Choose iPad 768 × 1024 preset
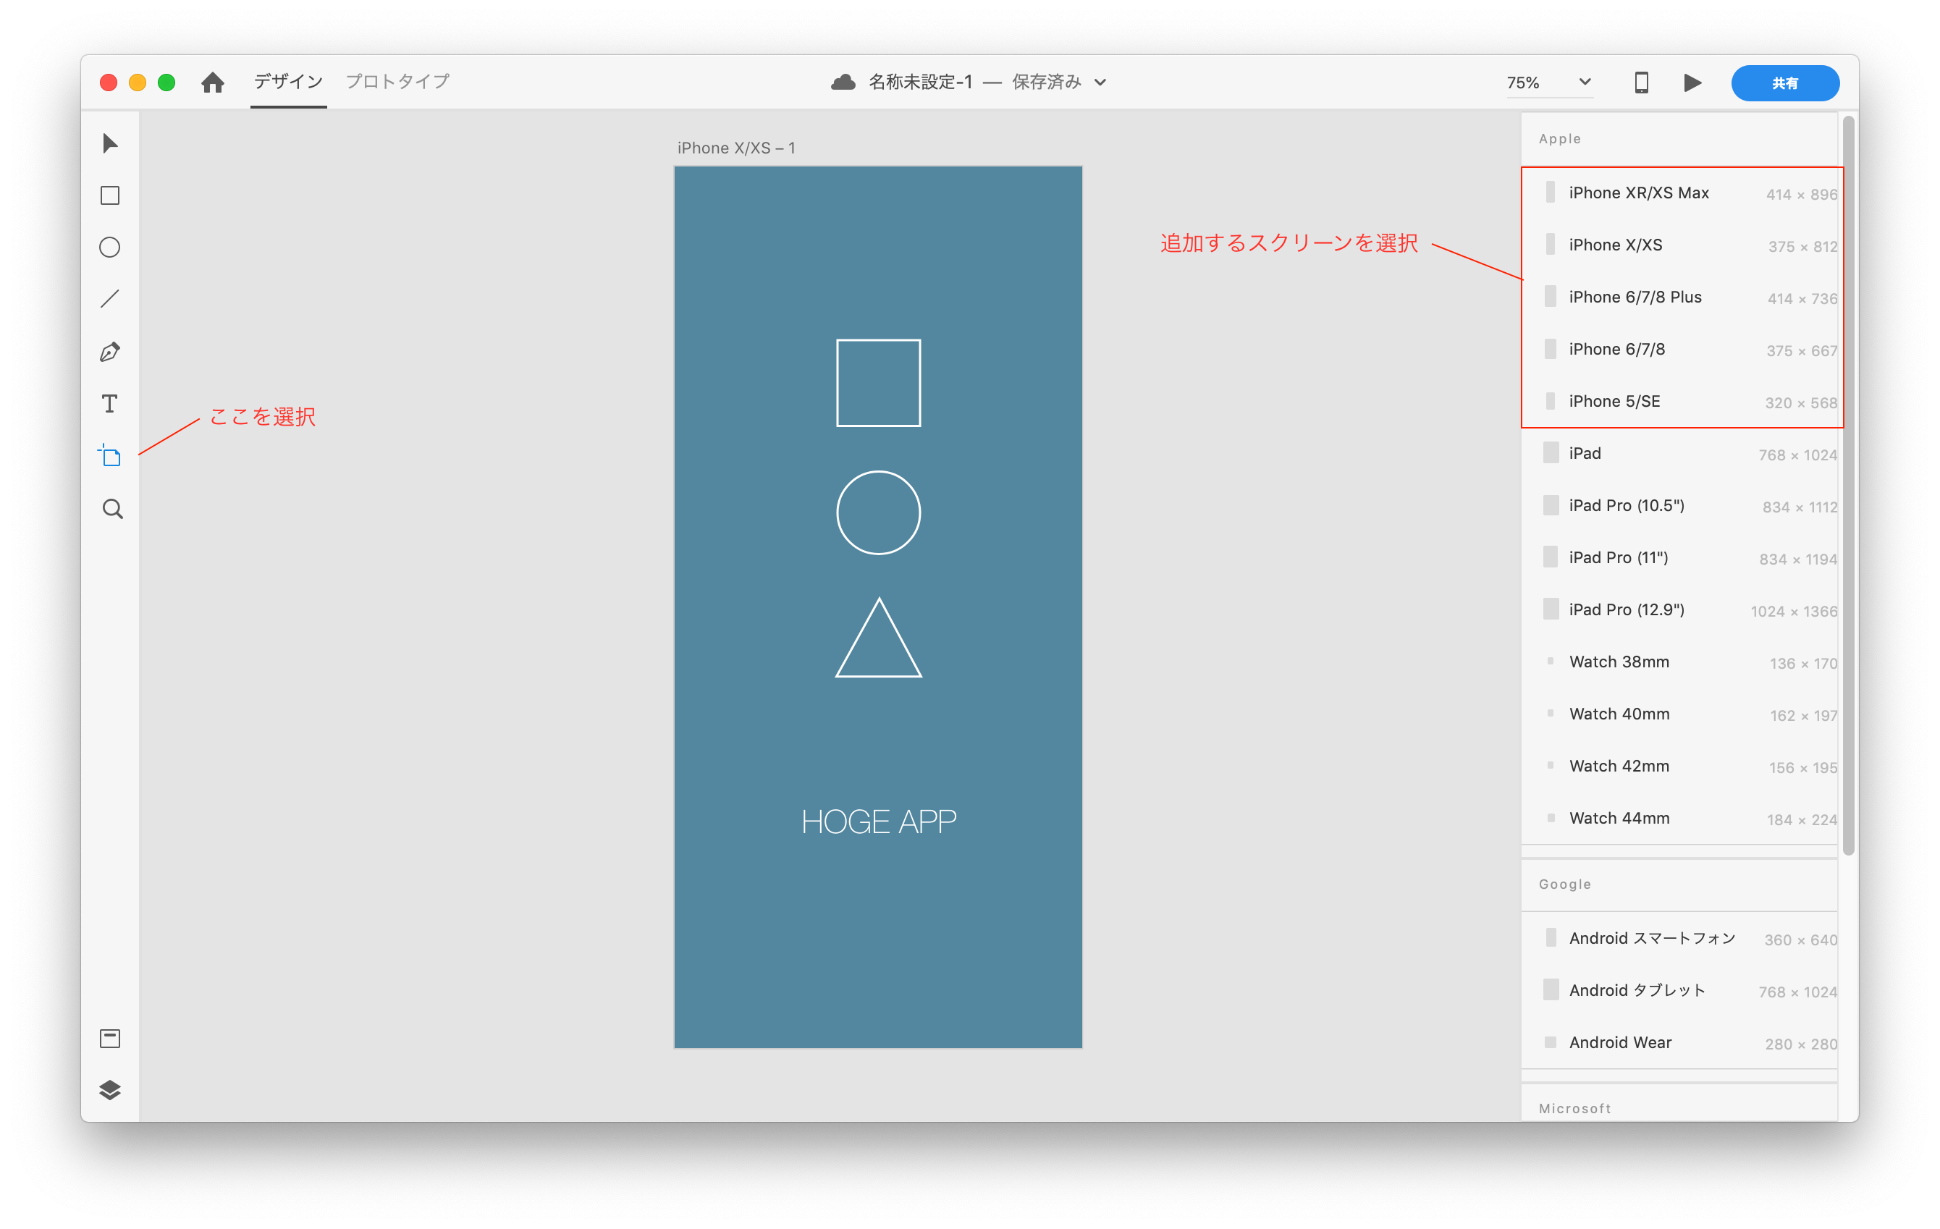 (x=1680, y=453)
